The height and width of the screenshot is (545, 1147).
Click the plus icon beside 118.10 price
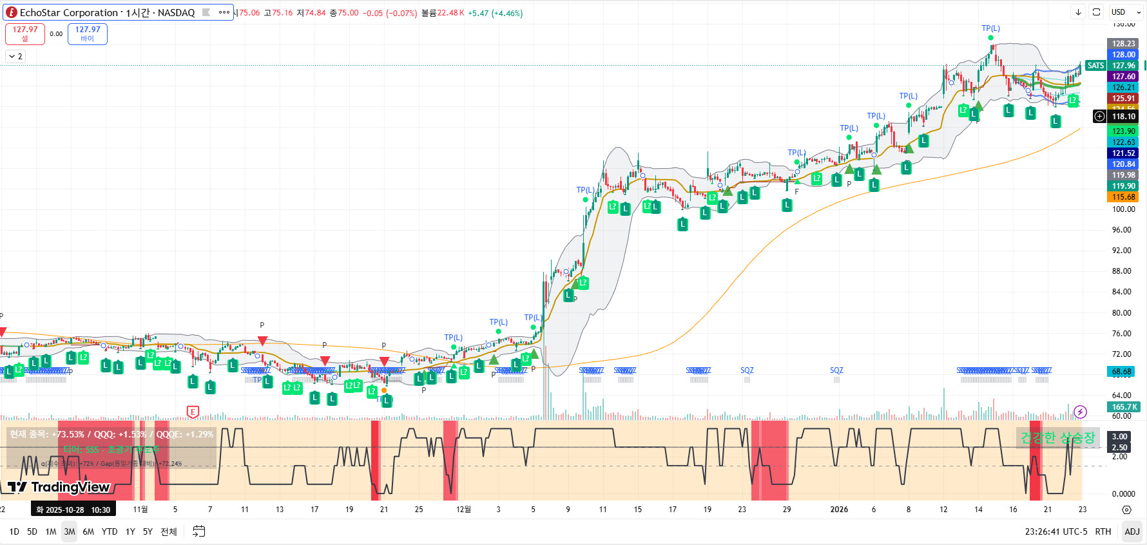(1100, 117)
